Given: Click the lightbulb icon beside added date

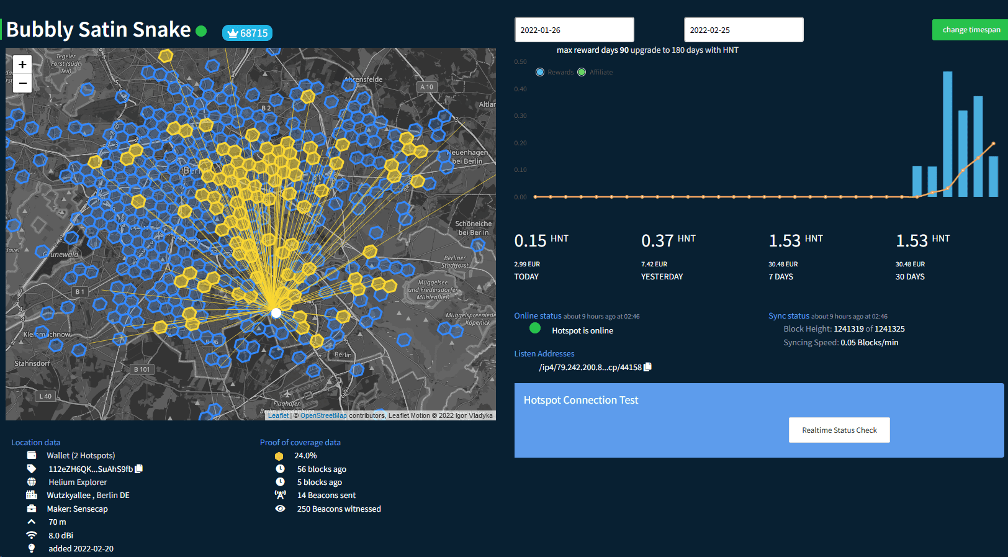Looking at the screenshot, I should click(32, 548).
